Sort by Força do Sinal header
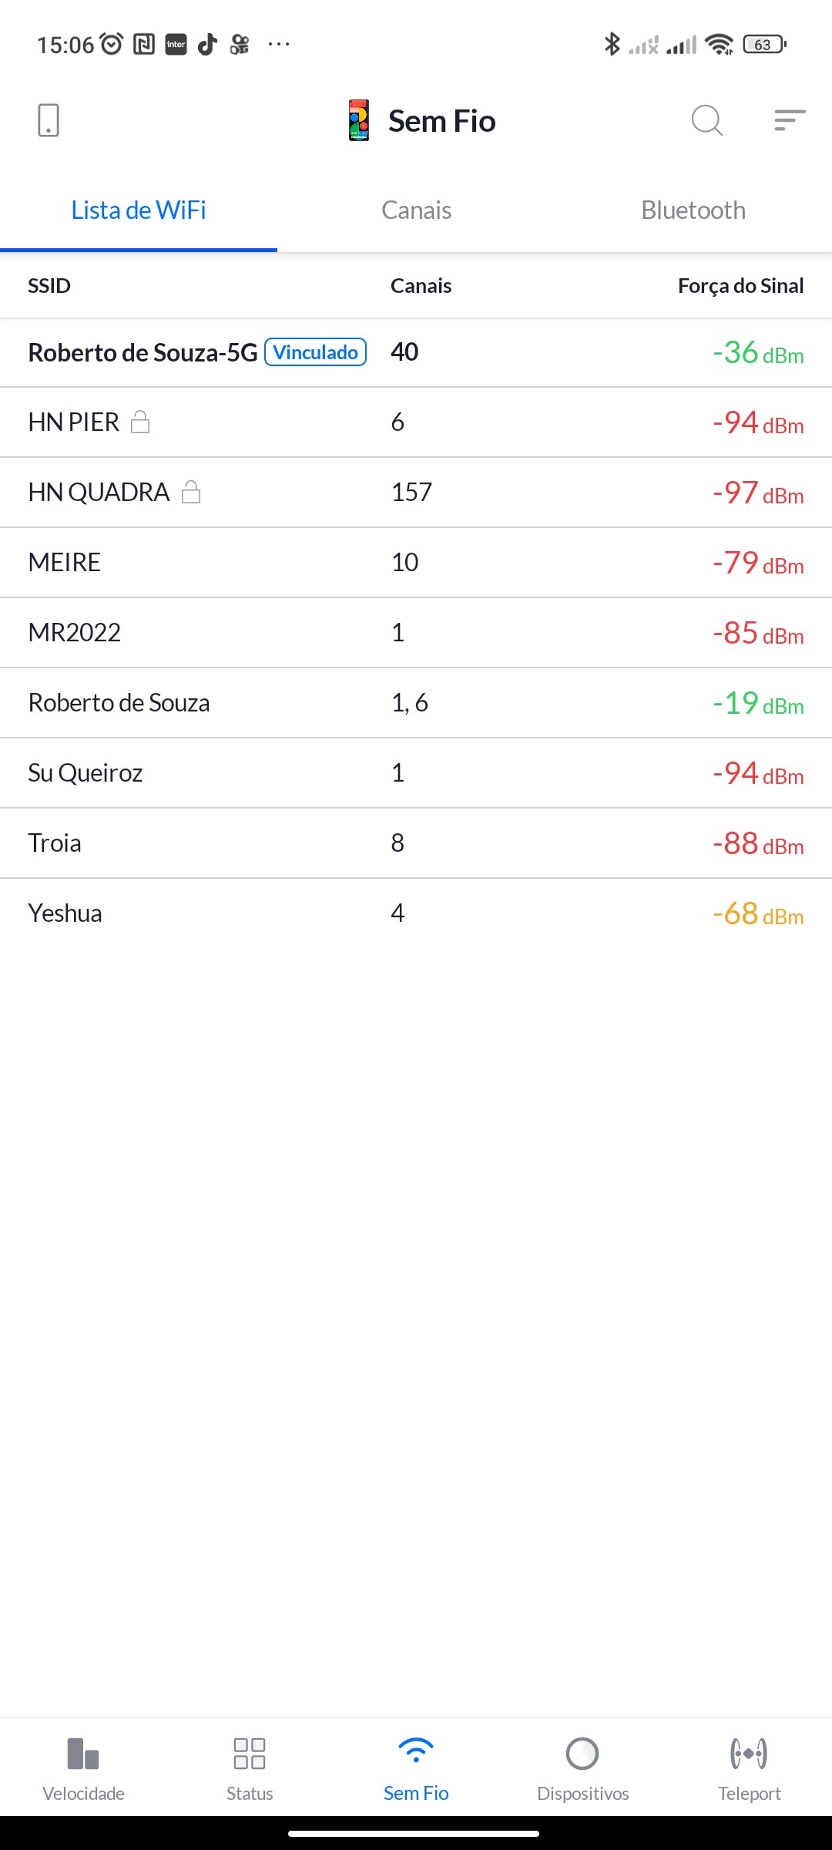832x1850 pixels. pos(740,286)
